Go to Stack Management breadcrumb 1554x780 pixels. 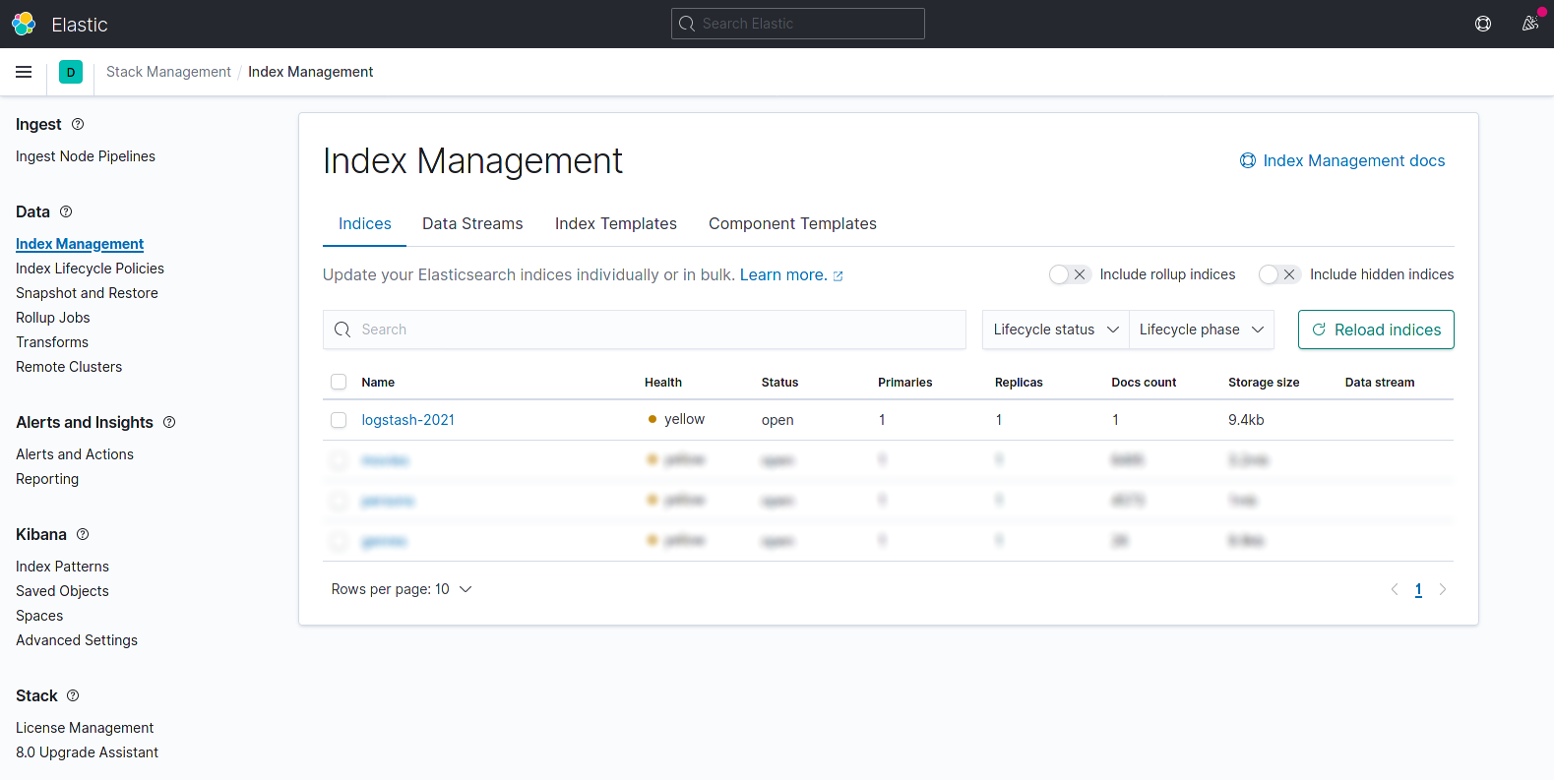[168, 72]
